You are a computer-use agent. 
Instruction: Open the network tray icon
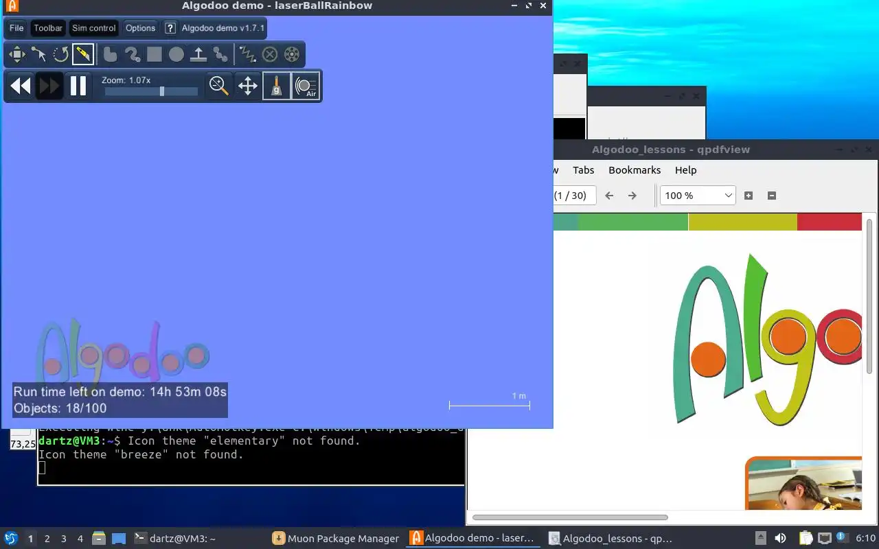click(x=825, y=539)
